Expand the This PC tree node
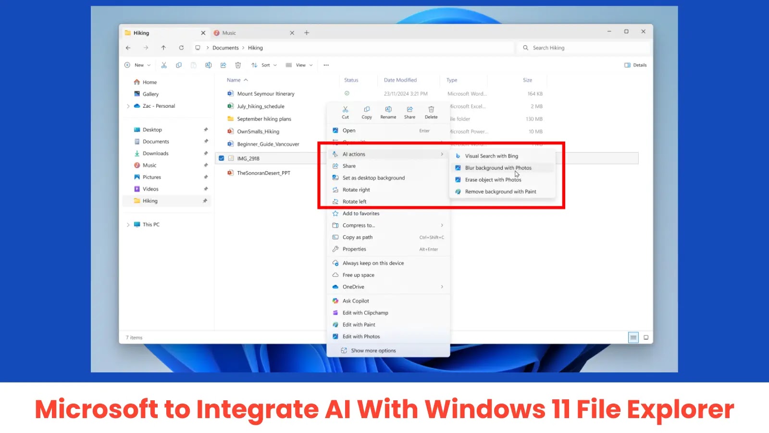 click(128, 225)
